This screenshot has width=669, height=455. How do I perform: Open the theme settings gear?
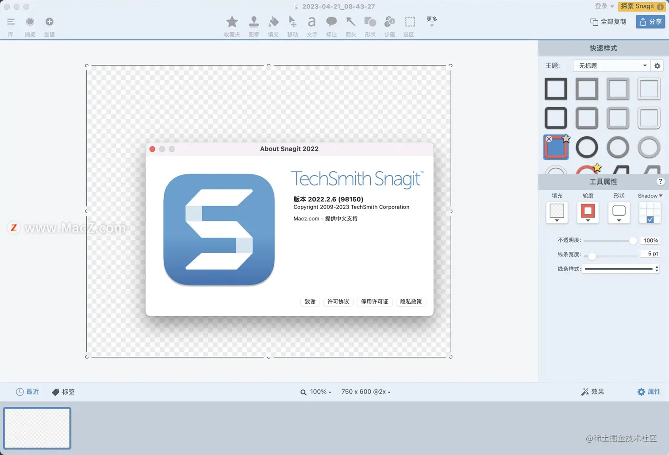[x=657, y=66]
